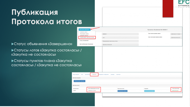The image size is (190, 107).
Task: Open the 'Документация' tab
Action: [88, 75]
